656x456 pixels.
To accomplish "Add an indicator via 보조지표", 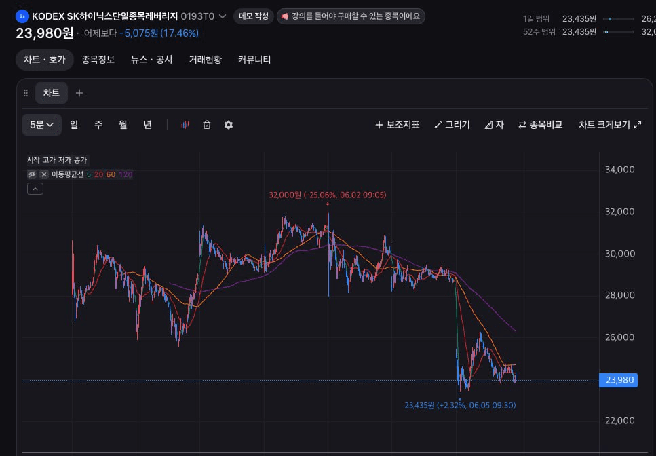I will 398,125.
